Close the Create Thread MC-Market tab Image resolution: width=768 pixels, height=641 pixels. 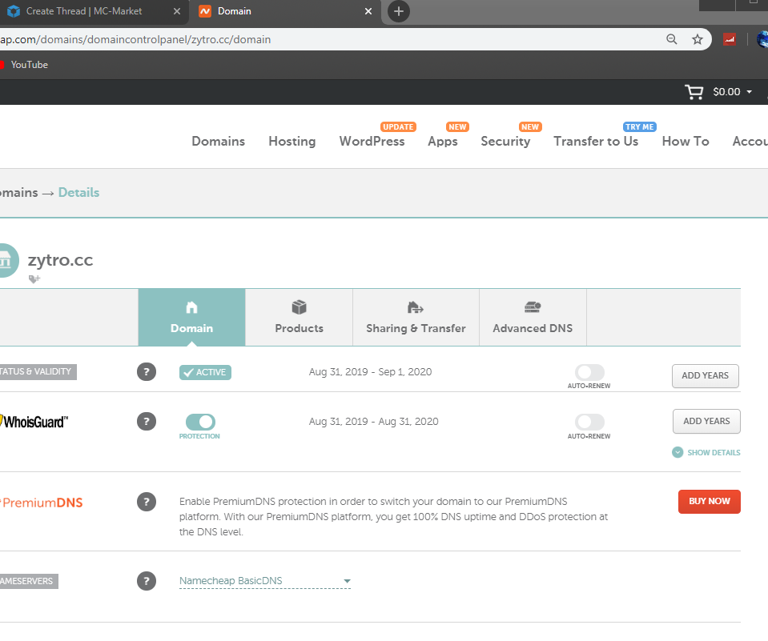(177, 11)
